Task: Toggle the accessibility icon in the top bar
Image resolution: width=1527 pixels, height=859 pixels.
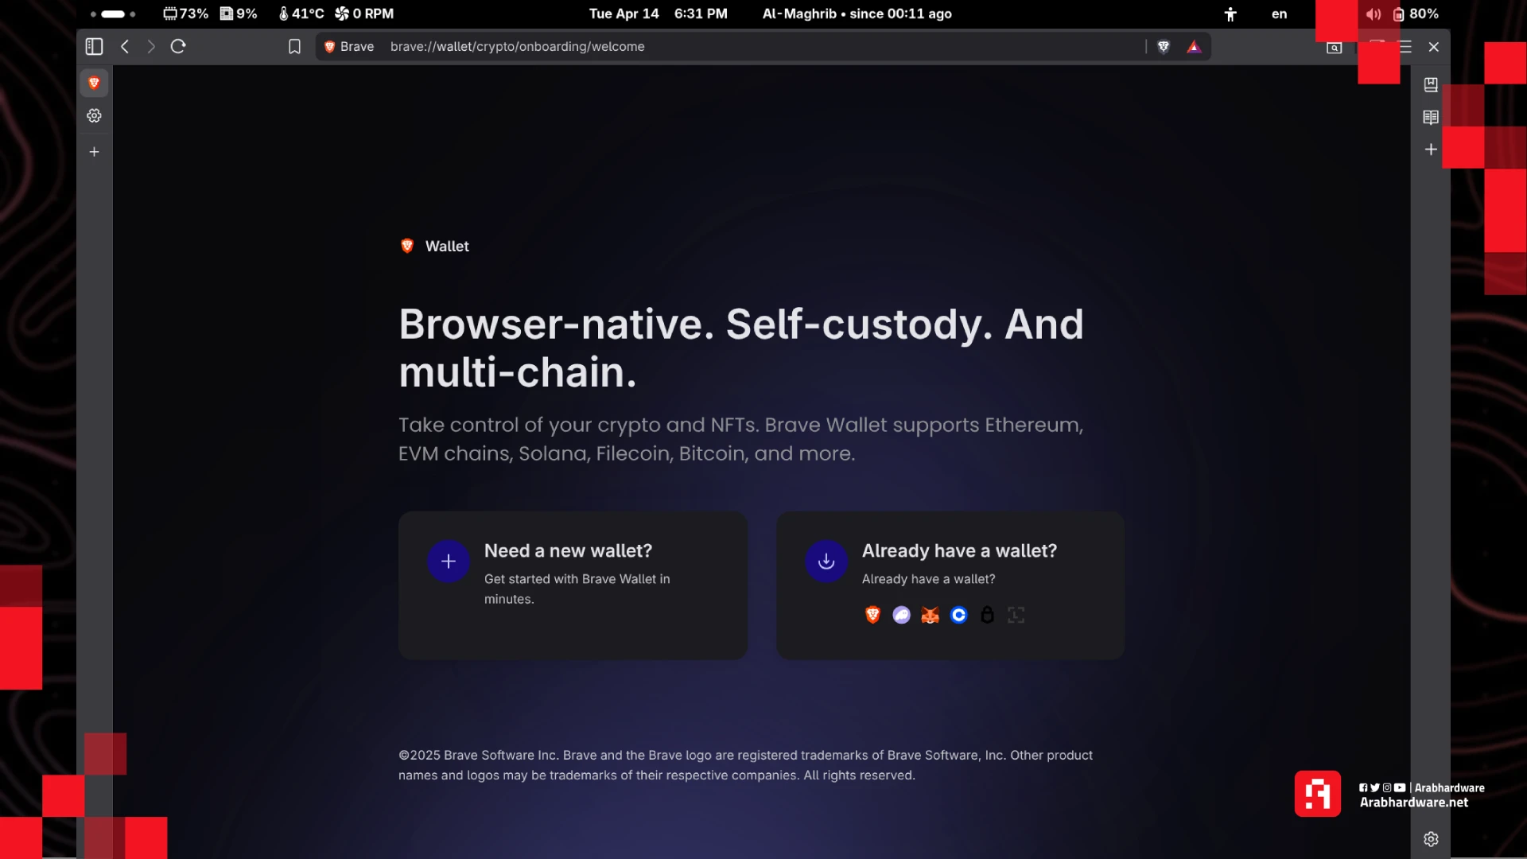Action: [x=1230, y=14]
